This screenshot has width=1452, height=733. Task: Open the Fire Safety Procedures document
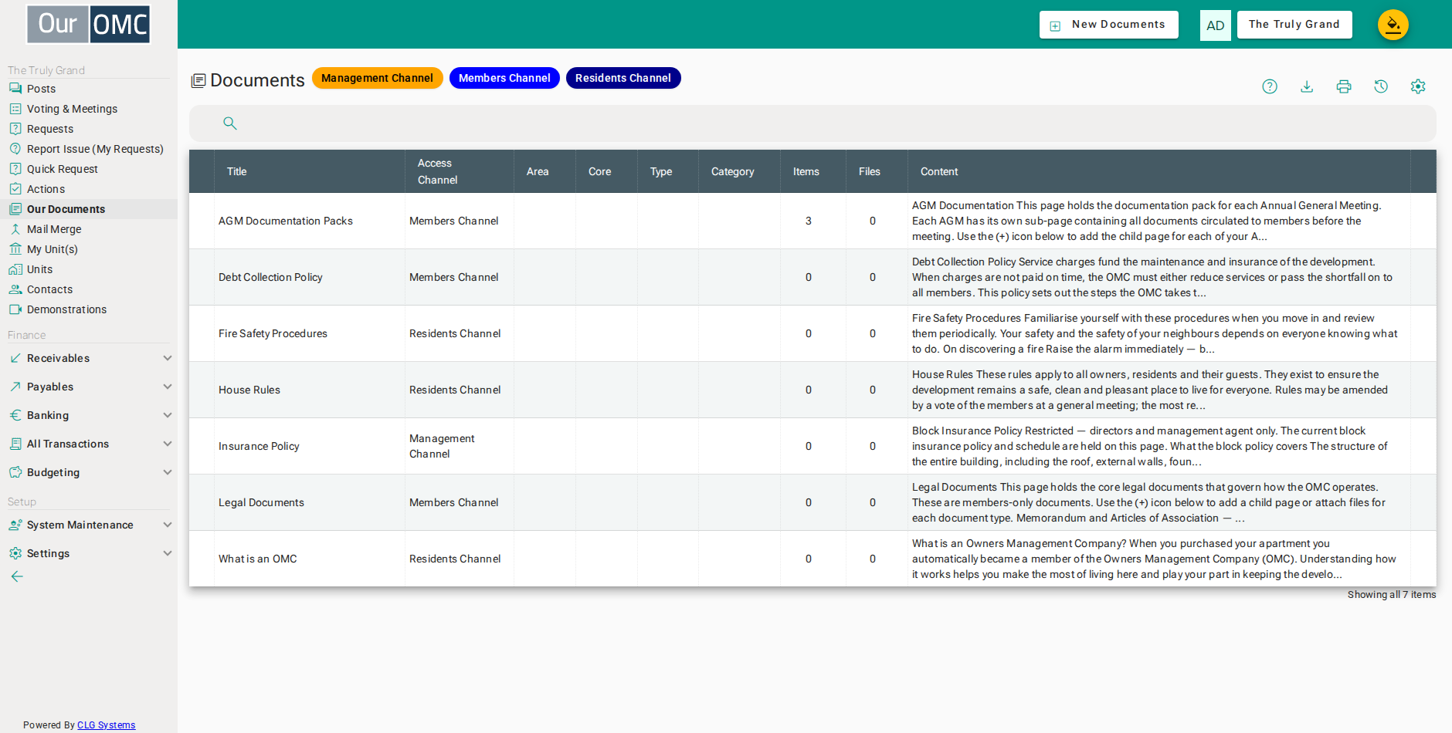tap(273, 333)
